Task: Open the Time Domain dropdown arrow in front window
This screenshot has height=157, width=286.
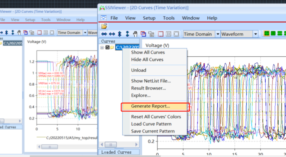Action: point(218,34)
